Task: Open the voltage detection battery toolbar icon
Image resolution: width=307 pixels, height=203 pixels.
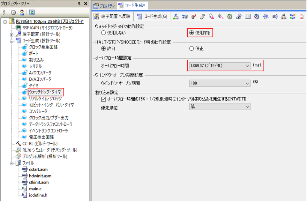Action: [x=301, y=16]
